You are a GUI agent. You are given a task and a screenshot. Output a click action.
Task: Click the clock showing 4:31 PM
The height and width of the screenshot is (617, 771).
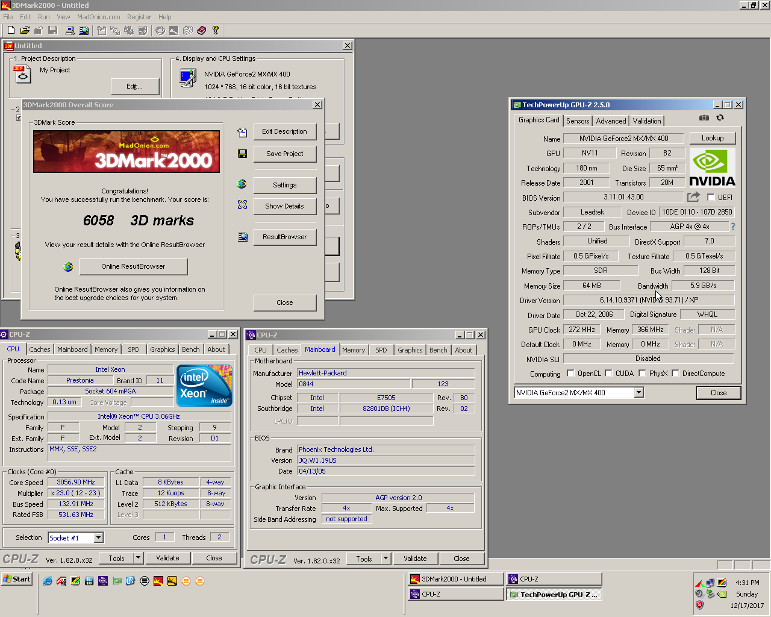(x=747, y=583)
